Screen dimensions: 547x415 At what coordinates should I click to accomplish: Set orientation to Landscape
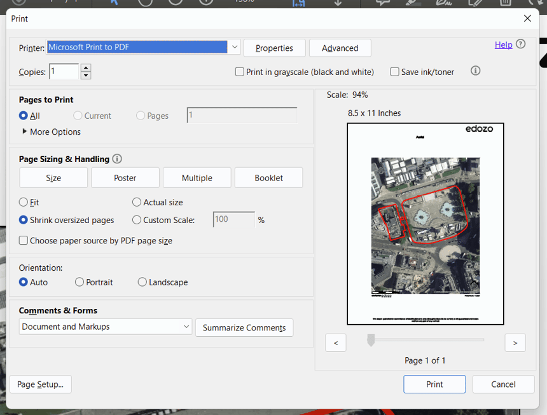point(142,282)
